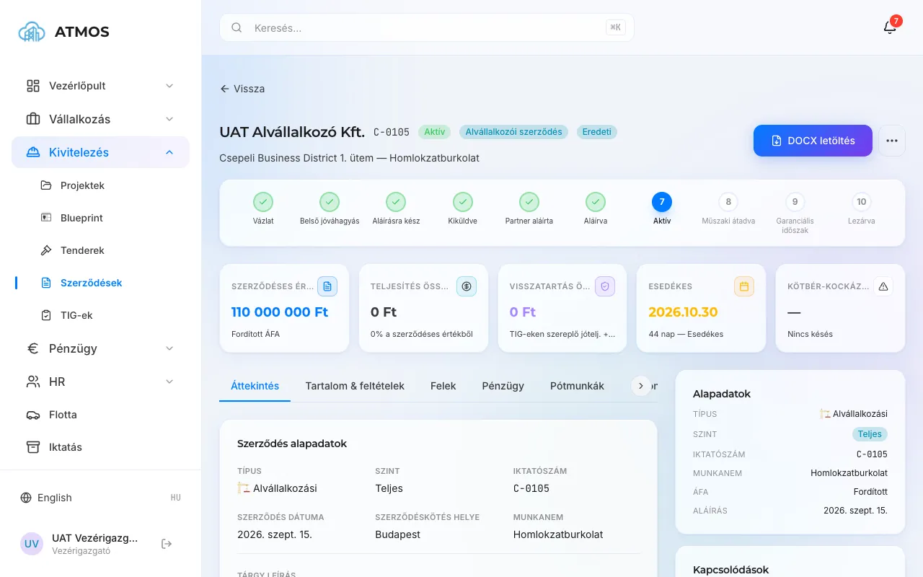Expand the HR section
The height and width of the screenshot is (577, 923).
point(100,382)
